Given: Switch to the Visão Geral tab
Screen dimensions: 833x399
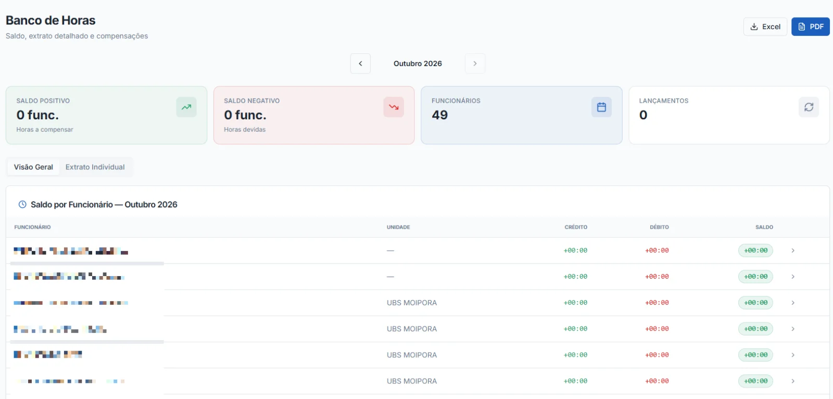Looking at the screenshot, I should [x=33, y=167].
